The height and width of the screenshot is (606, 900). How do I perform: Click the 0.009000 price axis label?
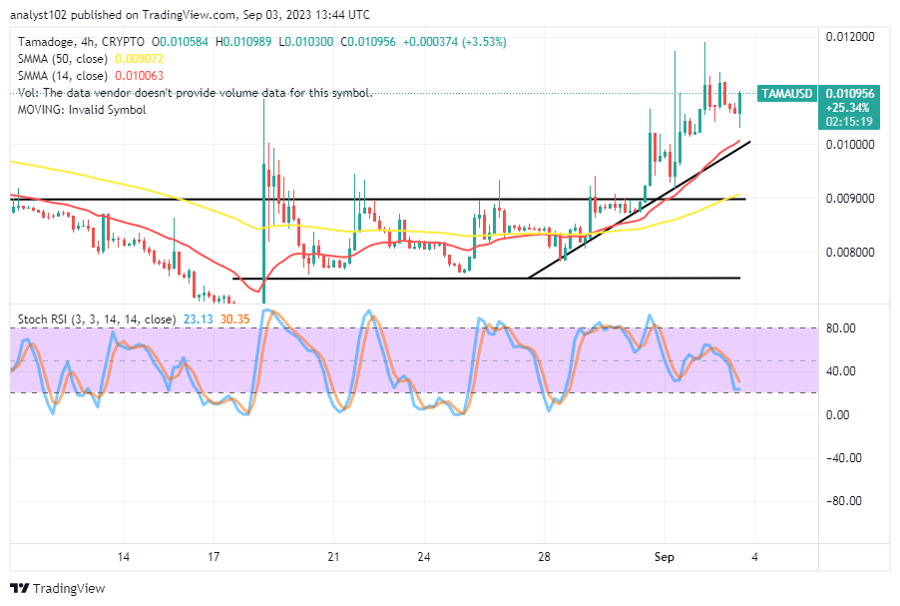[850, 198]
